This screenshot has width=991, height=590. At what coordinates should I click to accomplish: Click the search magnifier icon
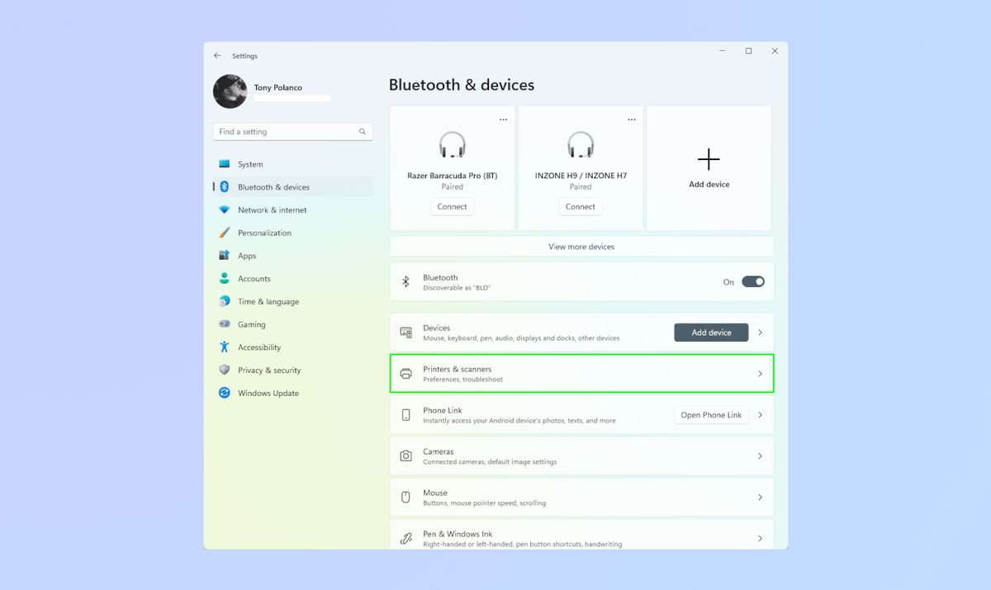click(362, 131)
